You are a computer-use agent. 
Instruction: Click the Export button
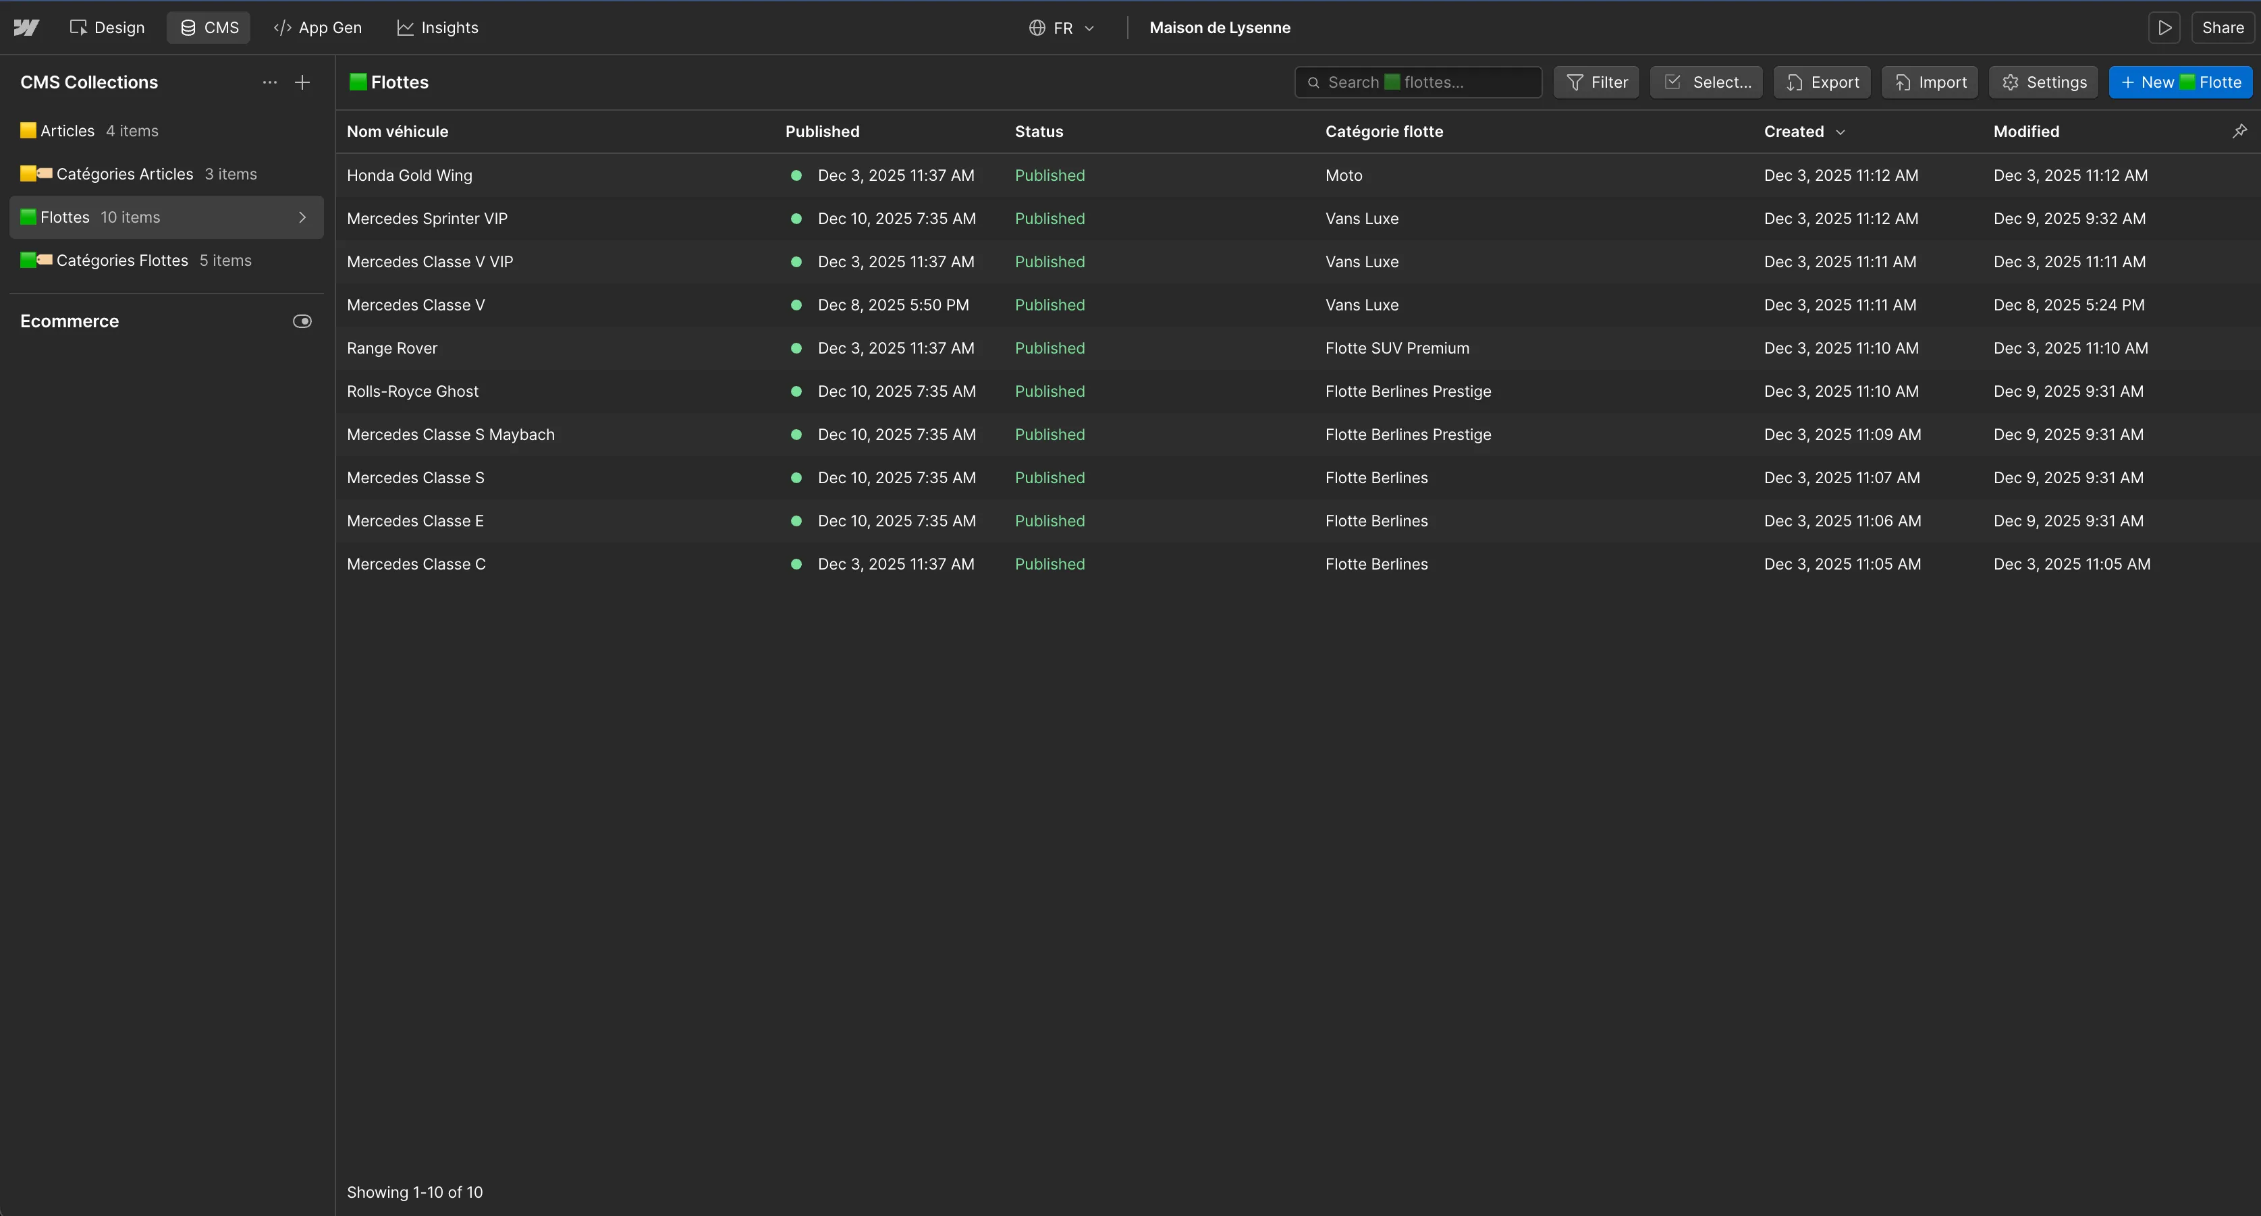pyautogui.click(x=1821, y=82)
